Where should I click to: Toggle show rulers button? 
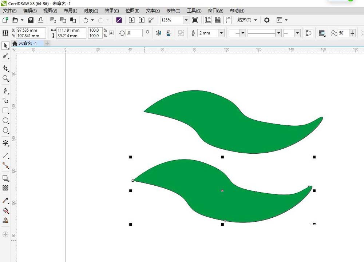208,20
